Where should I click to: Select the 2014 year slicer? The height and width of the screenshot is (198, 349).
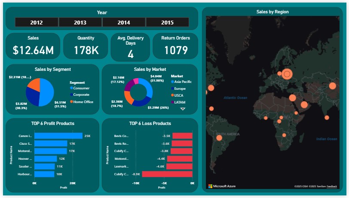click(x=124, y=22)
